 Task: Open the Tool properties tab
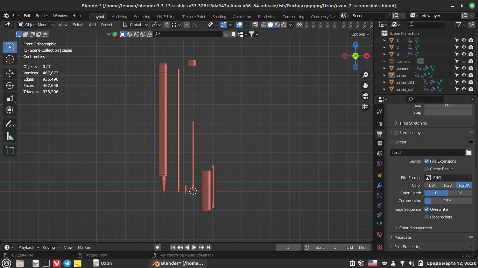pyautogui.click(x=379, y=112)
